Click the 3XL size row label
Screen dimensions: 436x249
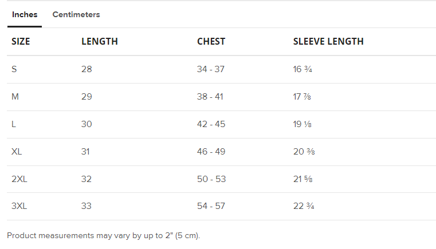click(19, 206)
